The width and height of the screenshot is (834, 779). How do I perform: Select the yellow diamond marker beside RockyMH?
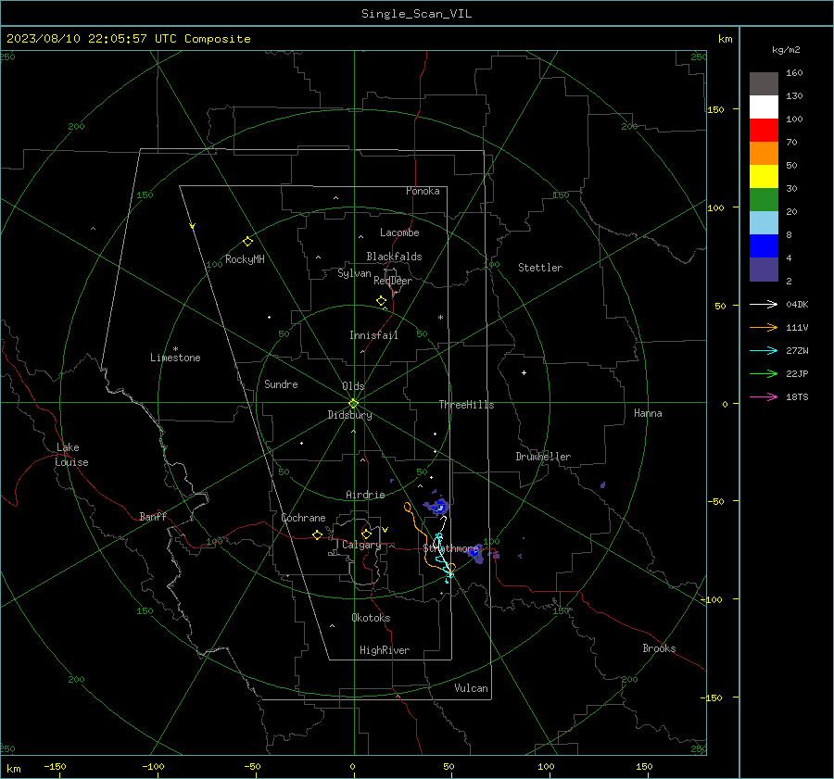tap(247, 242)
